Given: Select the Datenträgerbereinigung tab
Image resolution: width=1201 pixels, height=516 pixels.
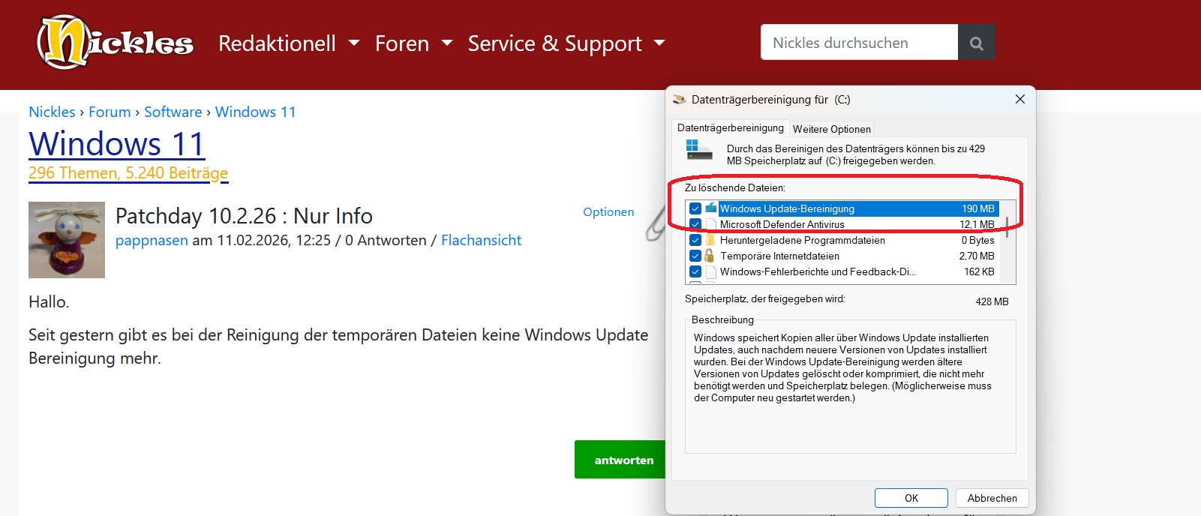Looking at the screenshot, I should tap(730, 128).
